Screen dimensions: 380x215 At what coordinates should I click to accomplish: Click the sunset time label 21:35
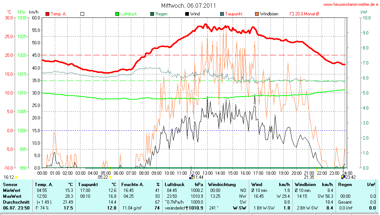point(309,177)
